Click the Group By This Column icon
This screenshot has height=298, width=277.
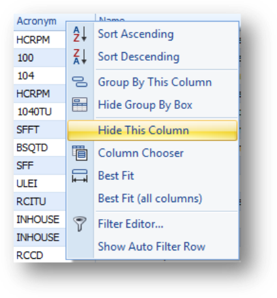click(80, 82)
